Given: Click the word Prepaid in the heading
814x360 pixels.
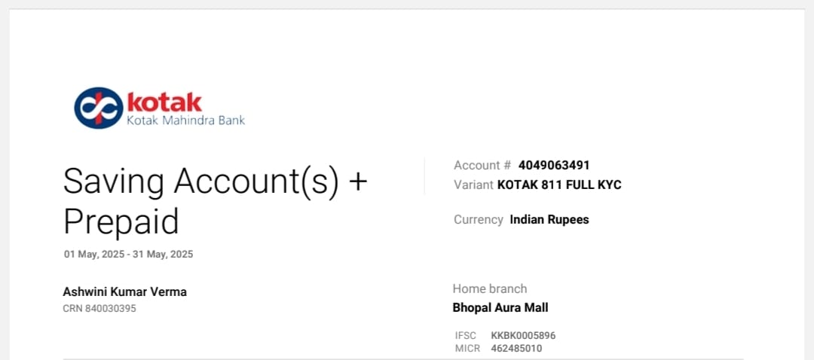Looking at the screenshot, I should [x=121, y=222].
